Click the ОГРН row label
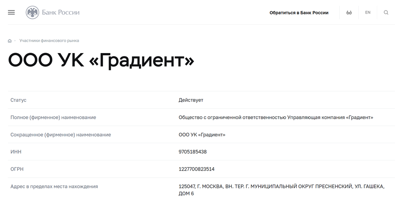 [17, 169]
